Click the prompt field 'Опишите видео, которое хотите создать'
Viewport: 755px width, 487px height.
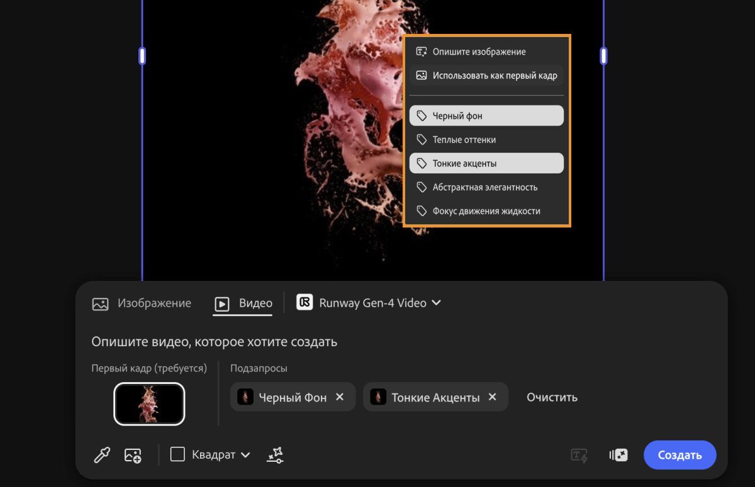pyautogui.click(x=215, y=342)
